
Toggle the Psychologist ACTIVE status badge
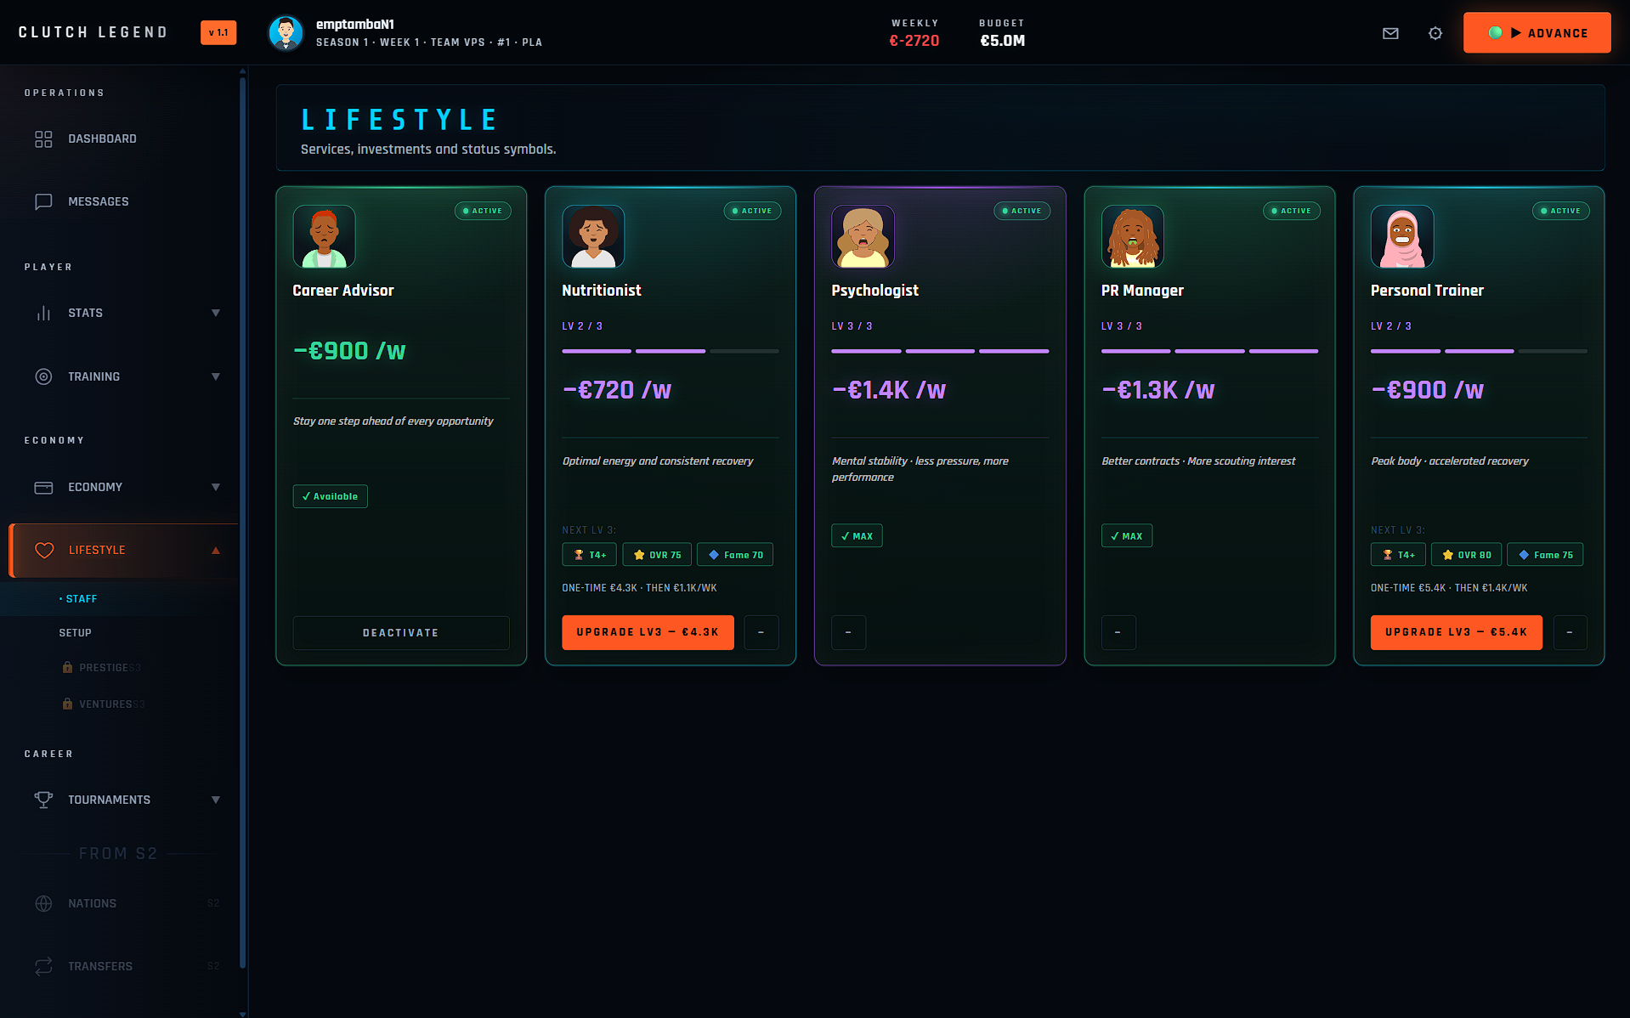pos(1022,211)
